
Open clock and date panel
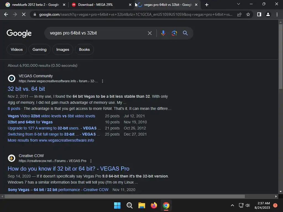coord(262,205)
